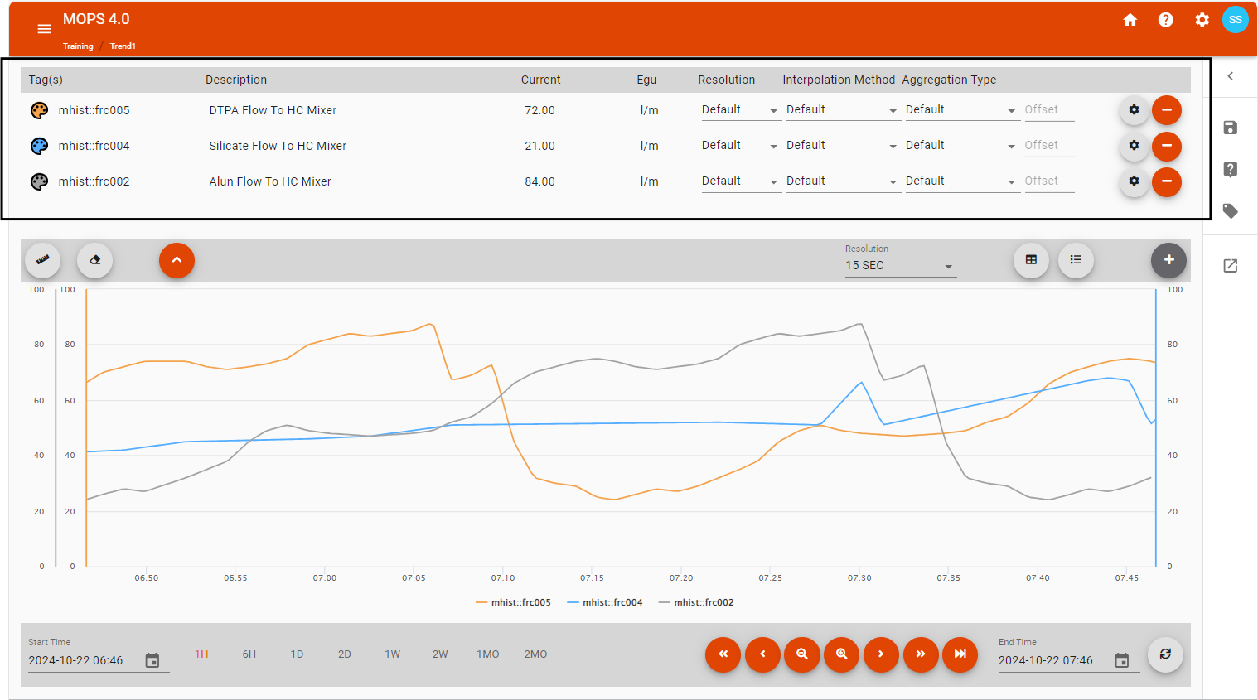Click the eraser tool button
The image size is (1258, 700).
click(x=95, y=260)
